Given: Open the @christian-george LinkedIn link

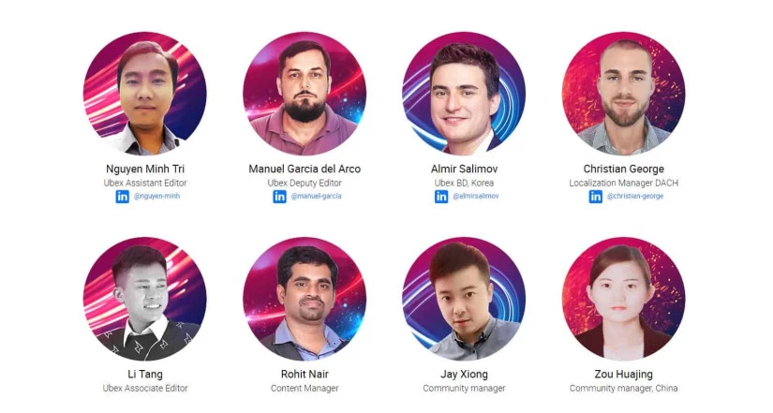Looking at the screenshot, I should 635,196.
